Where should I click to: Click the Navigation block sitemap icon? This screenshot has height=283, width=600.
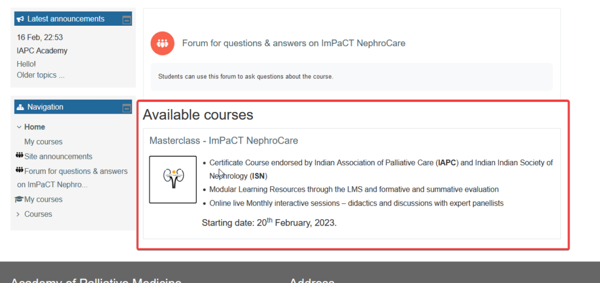21,107
